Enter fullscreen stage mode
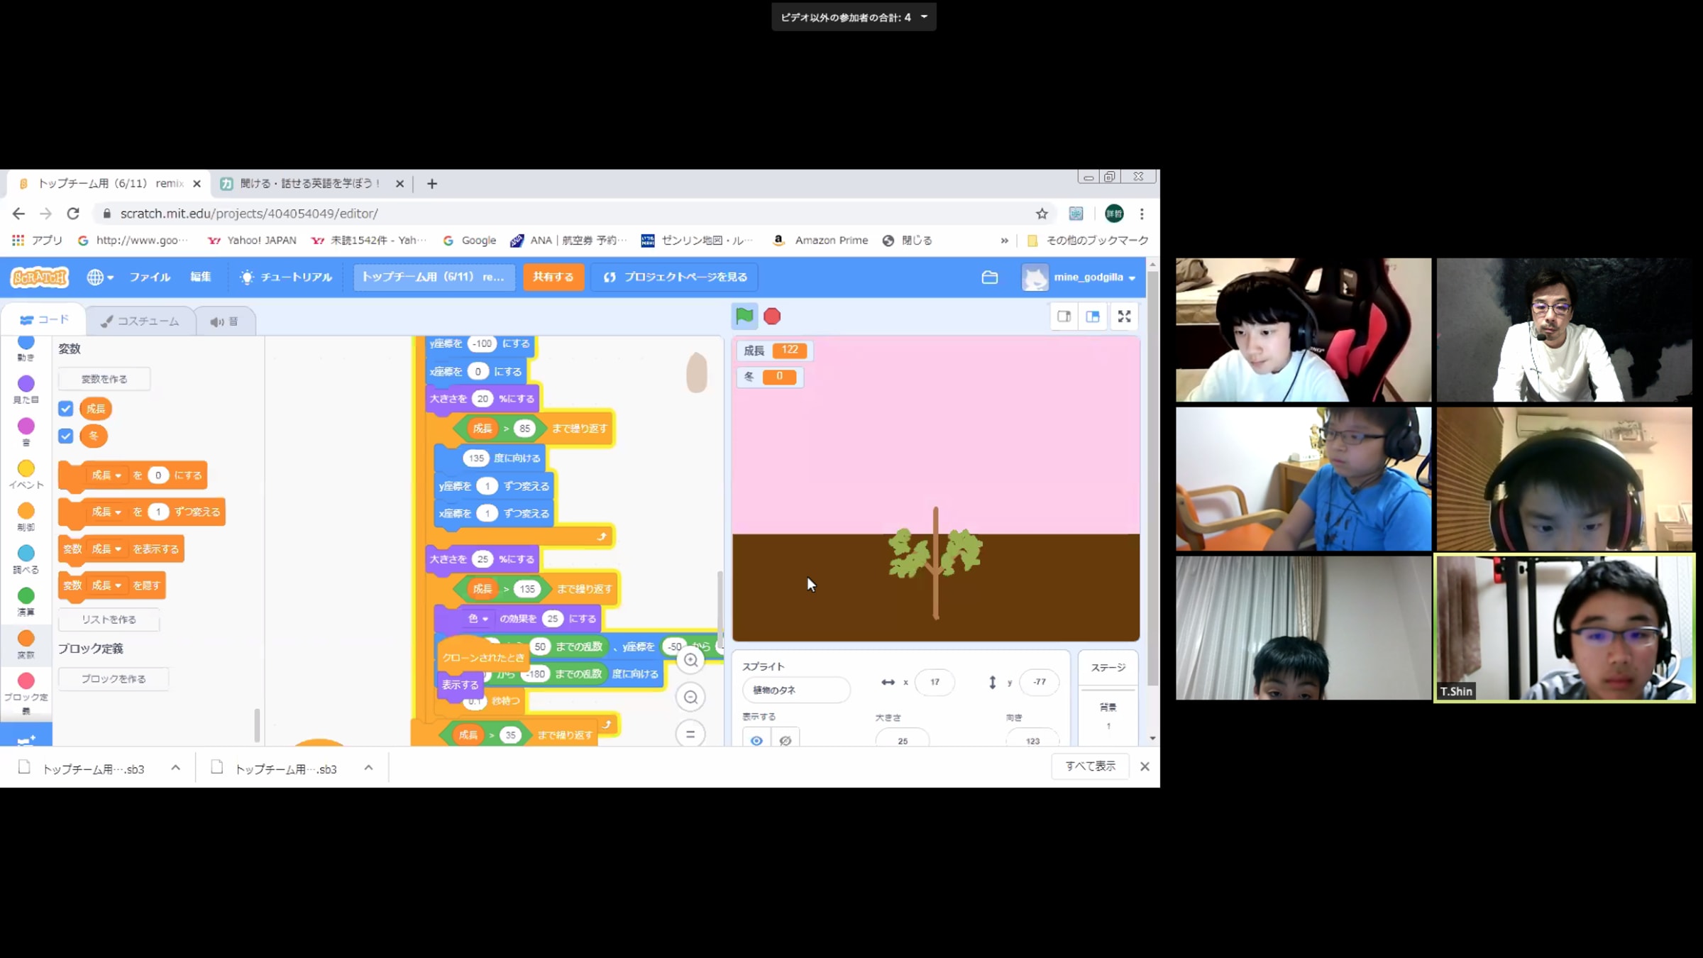This screenshot has width=1703, height=958. (x=1124, y=316)
